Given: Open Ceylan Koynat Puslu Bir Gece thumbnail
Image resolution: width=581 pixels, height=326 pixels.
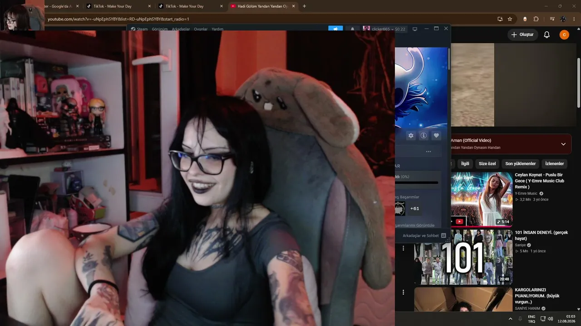Looking at the screenshot, I should click(482, 199).
